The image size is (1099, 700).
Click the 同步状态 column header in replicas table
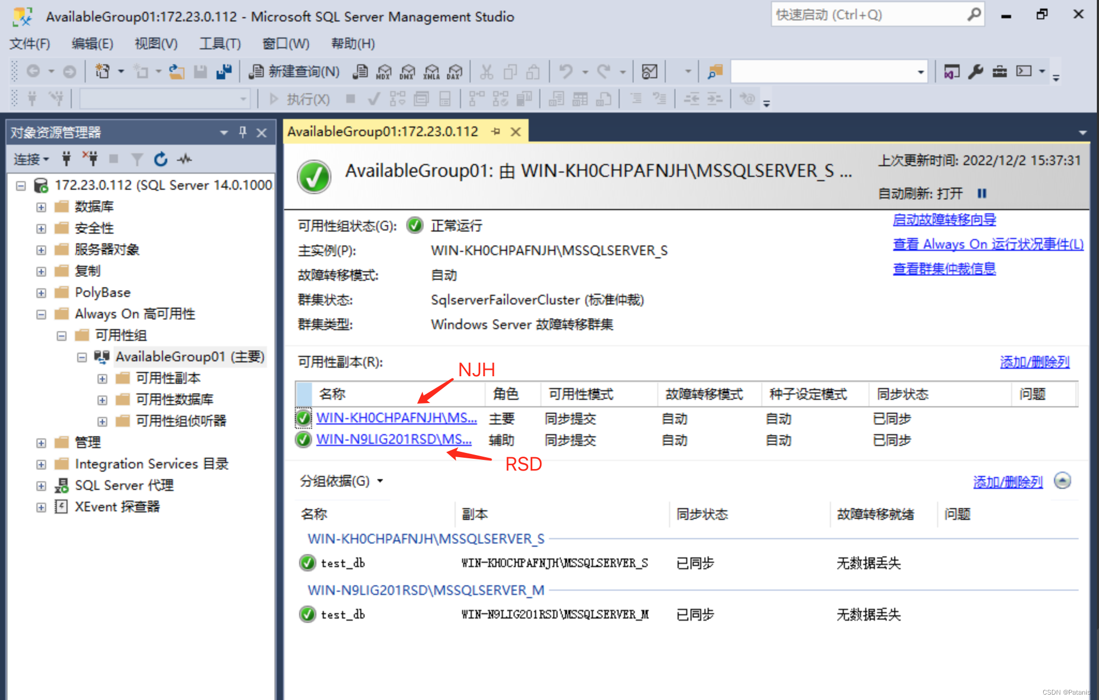(x=902, y=394)
